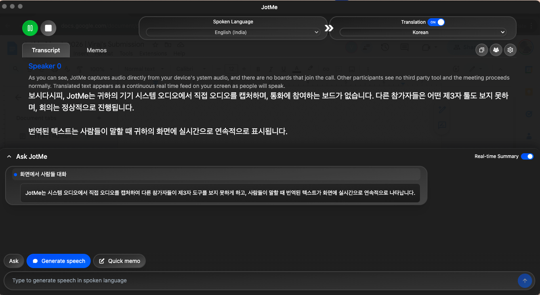The width and height of the screenshot is (540, 295).
Task: Open version history clock icon in Docs
Action: coord(385,48)
